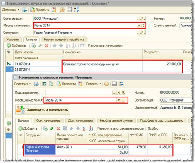Click green edit pencil in Взносы toolbar
195x163 pixels.
coord(52,128)
